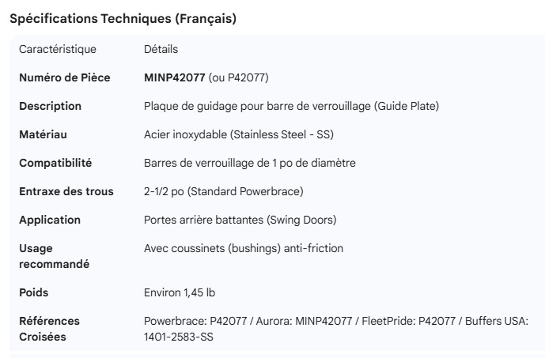Click the Plaque de guidage description text
The image size is (545, 358).
pos(291,106)
